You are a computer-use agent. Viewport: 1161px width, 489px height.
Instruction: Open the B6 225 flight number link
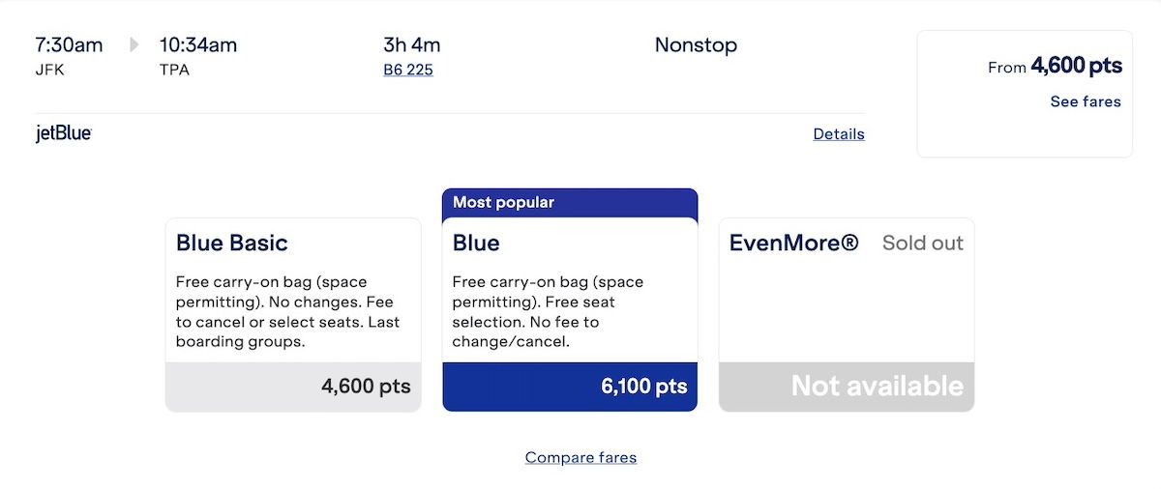tap(408, 70)
